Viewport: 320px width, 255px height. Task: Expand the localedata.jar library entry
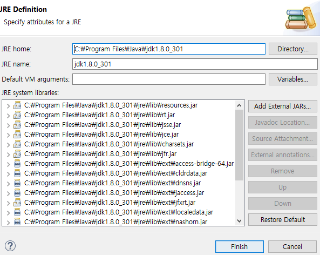[8, 213]
